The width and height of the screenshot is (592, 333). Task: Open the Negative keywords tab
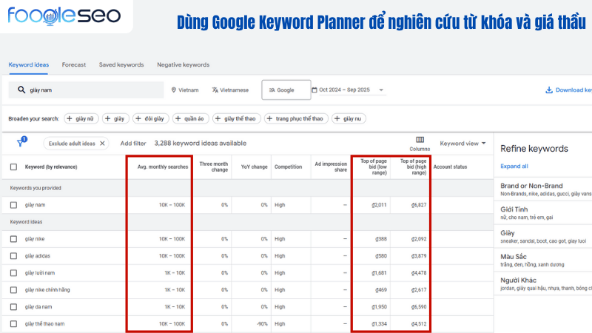(x=183, y=65)
